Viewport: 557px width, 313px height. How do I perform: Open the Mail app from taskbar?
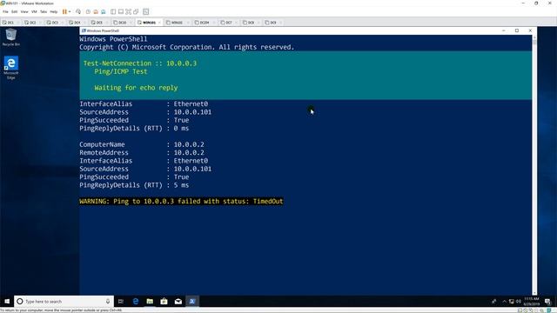pos(178,302)
